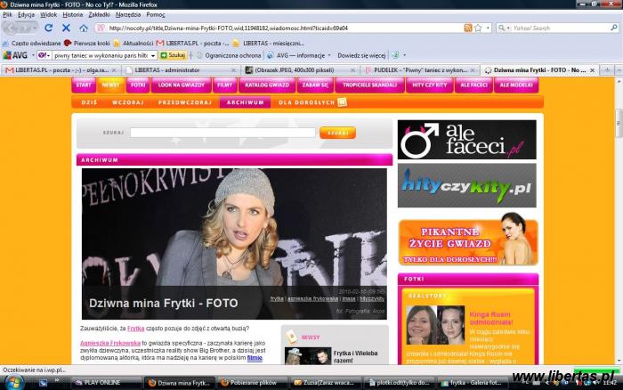
Task: Expand the address bar history dropdown
Action: pos(488,28)
